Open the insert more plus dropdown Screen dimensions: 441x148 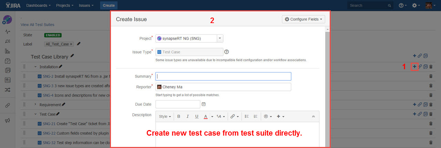point(280,117)
